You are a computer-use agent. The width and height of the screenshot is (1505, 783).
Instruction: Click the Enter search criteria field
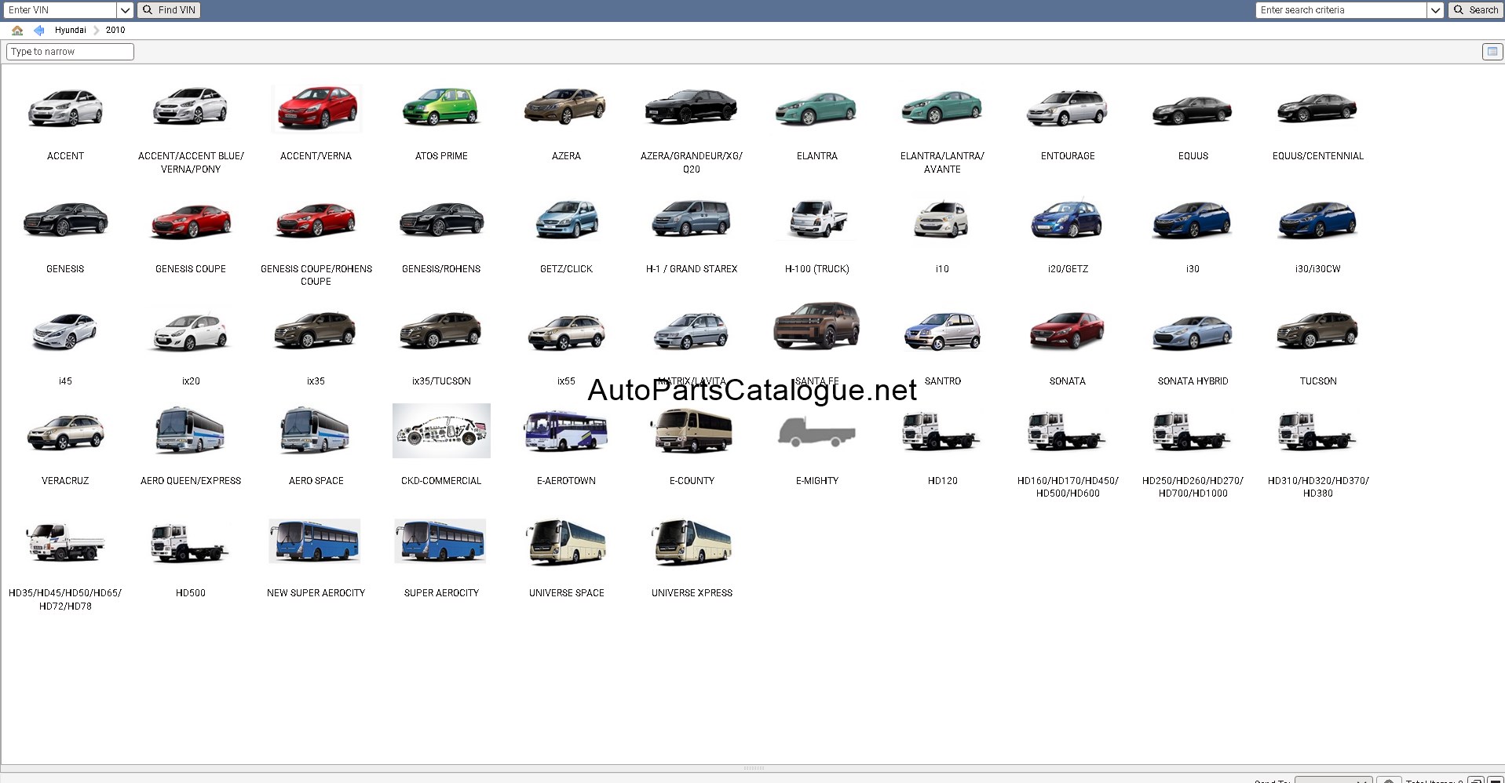pyautogui.click(x=1341, y=10)
